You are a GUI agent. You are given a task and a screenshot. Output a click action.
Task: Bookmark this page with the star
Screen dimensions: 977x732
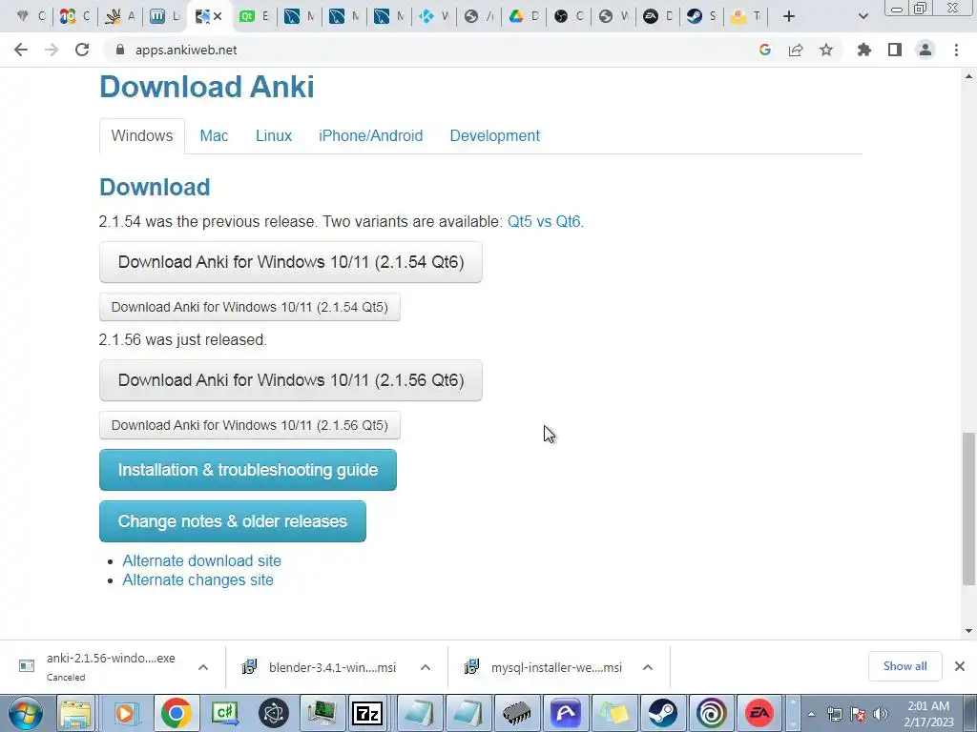coord(826,50)
